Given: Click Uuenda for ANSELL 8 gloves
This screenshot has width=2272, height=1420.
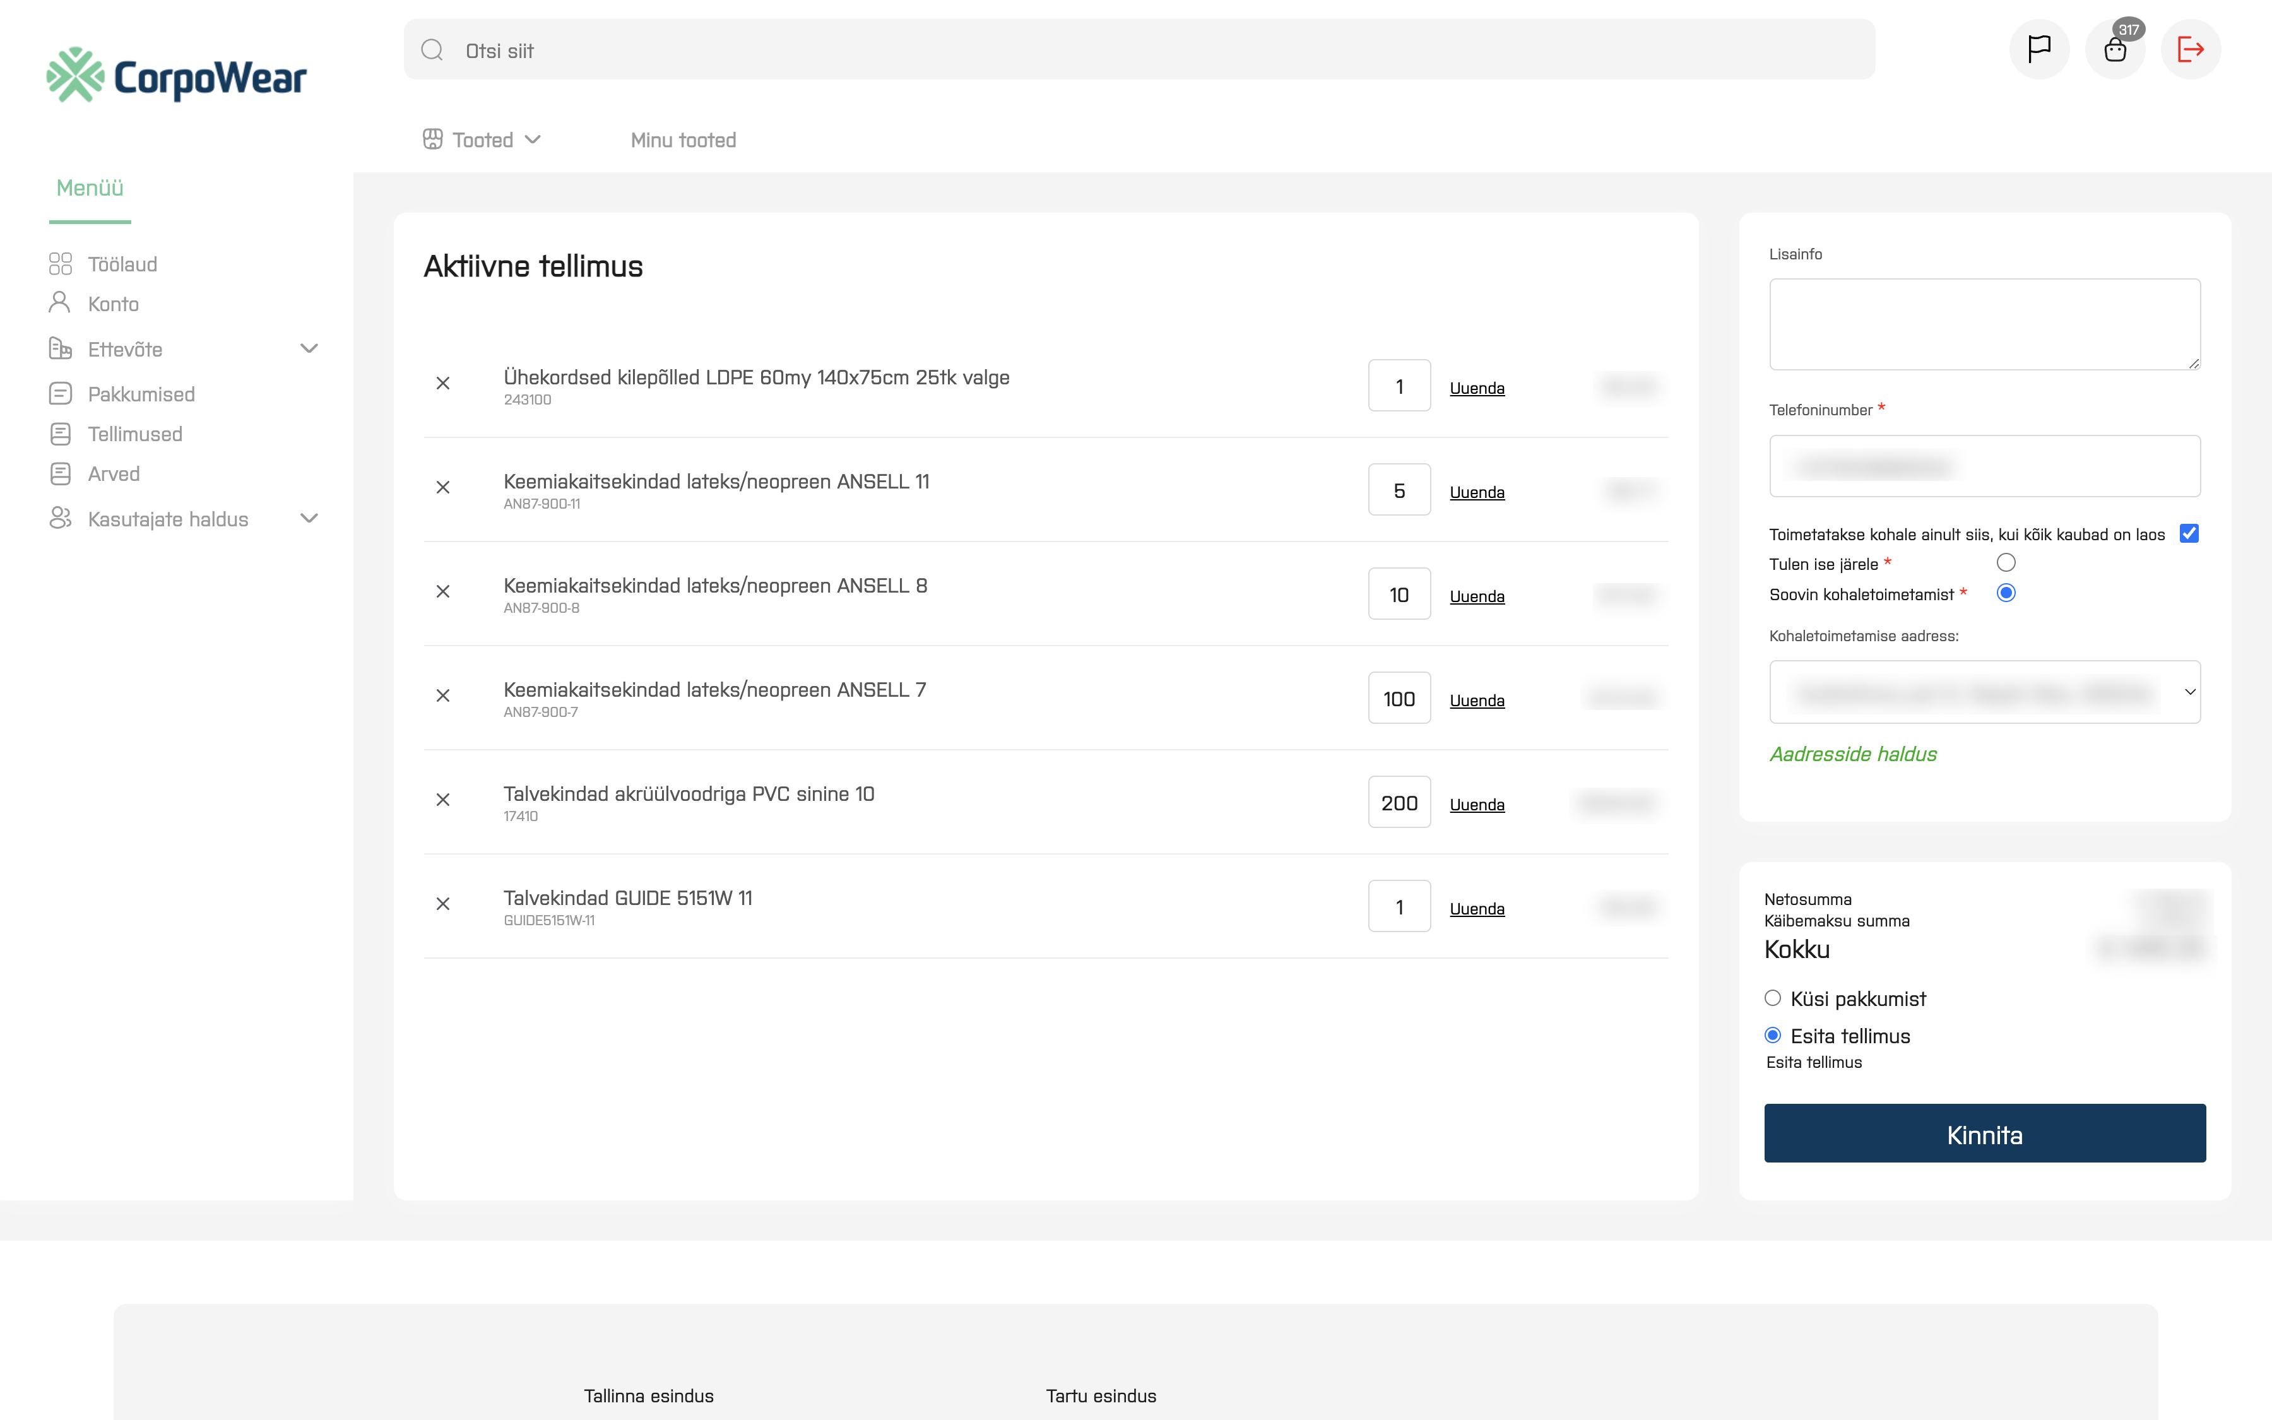Looking at the screenshot, I should pos(1476,596).
